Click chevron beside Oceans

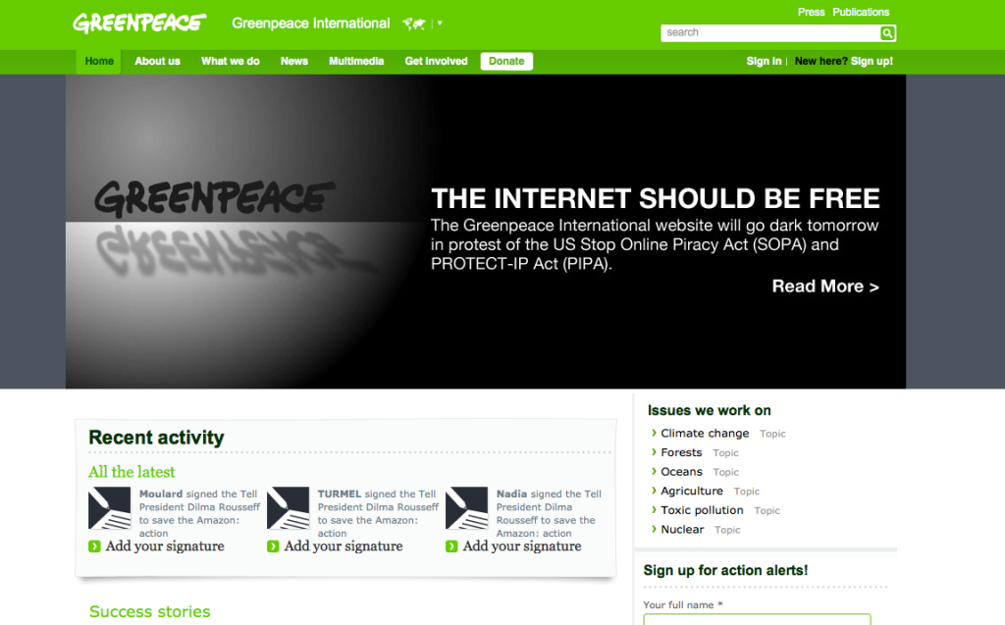click(654, 471)
